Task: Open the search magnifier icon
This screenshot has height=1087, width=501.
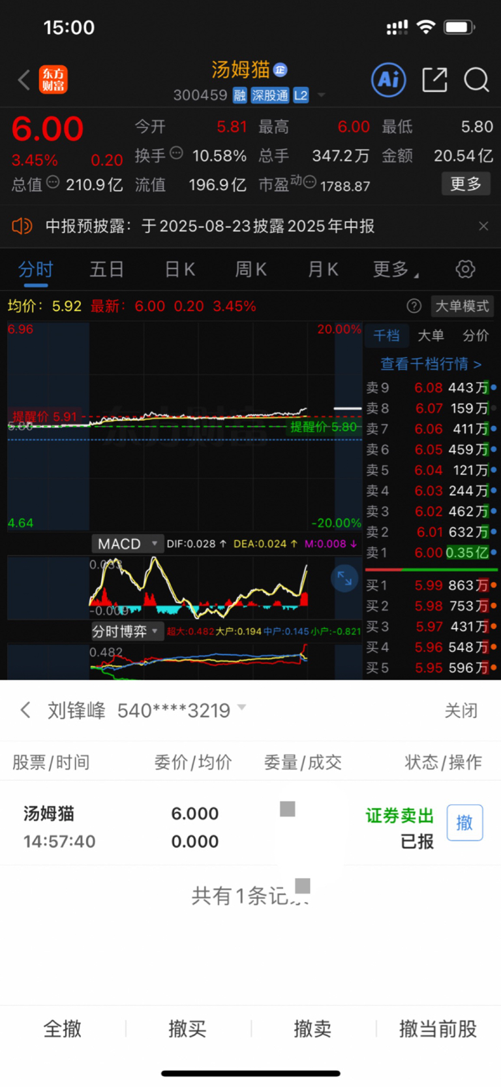Action: pyautogui.click(x=476, y=80)
